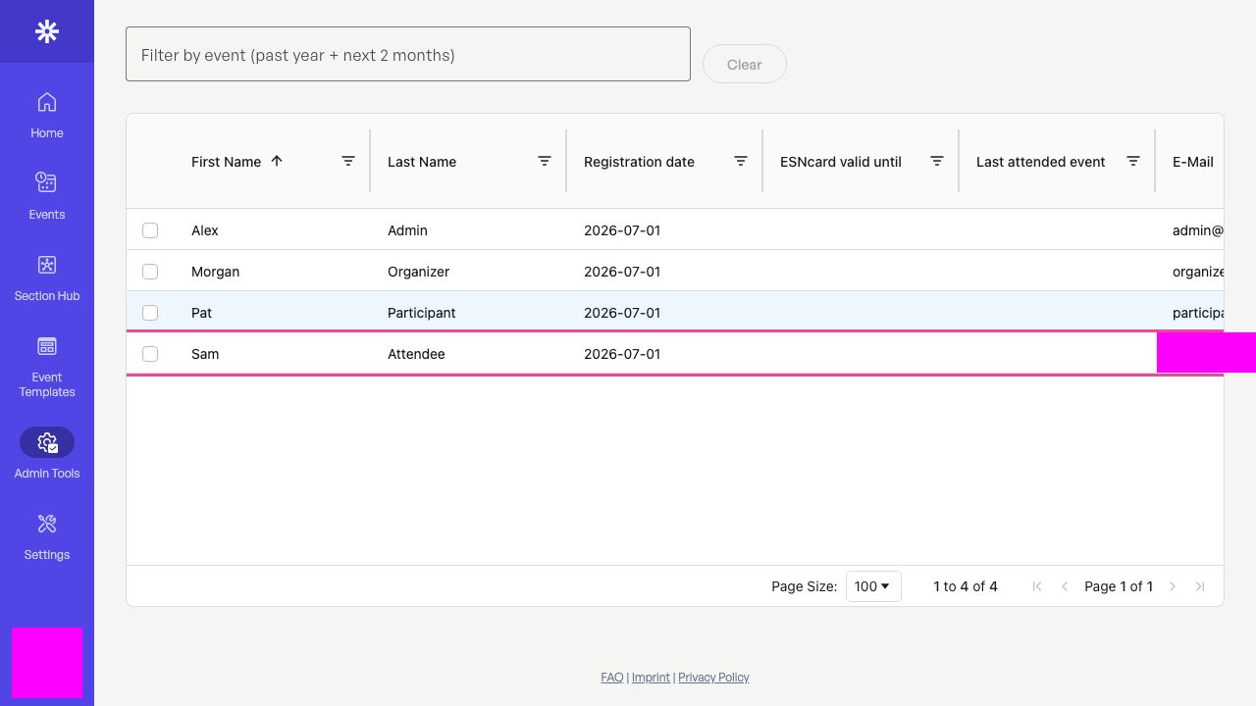Select the checkbox for Alex
Screen dimensions: 1256x706
point(150,230)
